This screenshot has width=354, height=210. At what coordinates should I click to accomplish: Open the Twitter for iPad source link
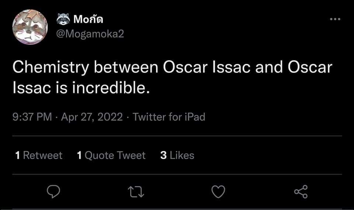tap(169, 117)
